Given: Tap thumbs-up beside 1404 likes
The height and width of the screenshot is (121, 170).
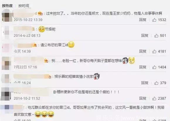Looking at the screenshot, I should pos(154,67).
